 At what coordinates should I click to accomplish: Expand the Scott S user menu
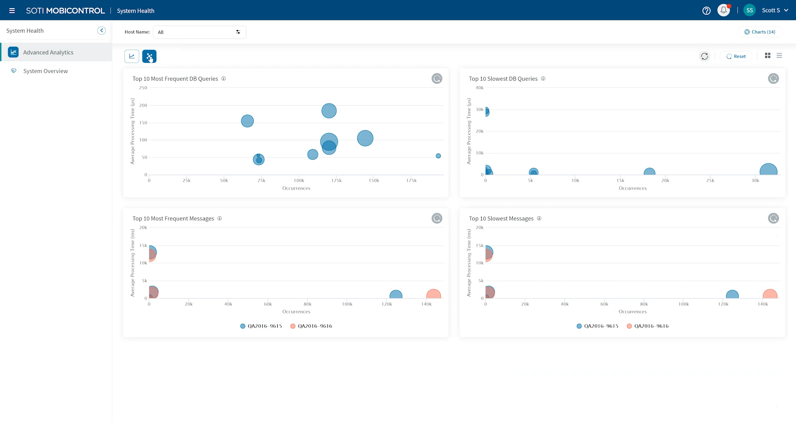pyautogui.click(x=774, y=11)
